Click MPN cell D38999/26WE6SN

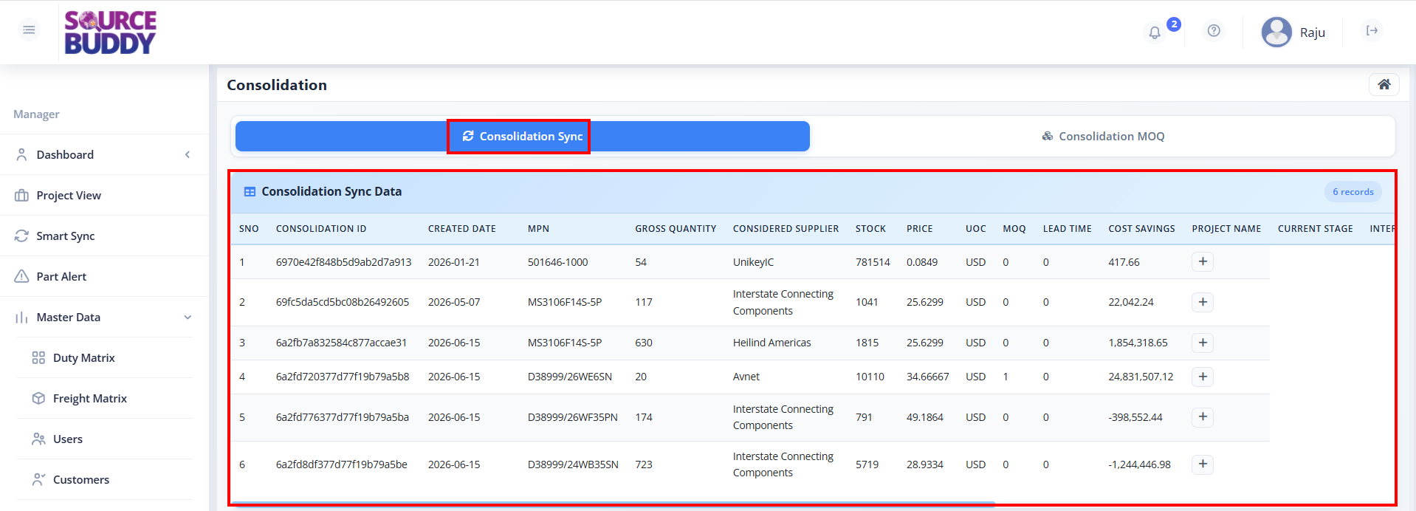[569, 377]
